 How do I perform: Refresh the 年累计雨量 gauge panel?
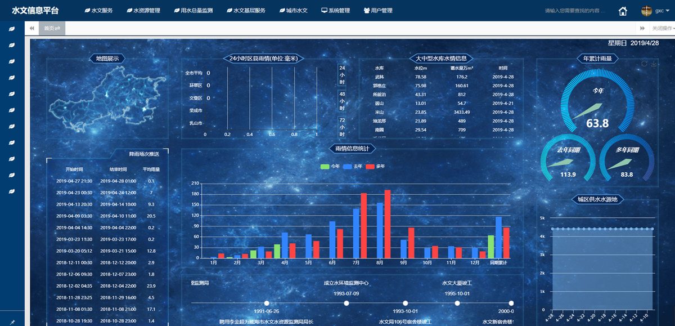click(x=645, y=64)
